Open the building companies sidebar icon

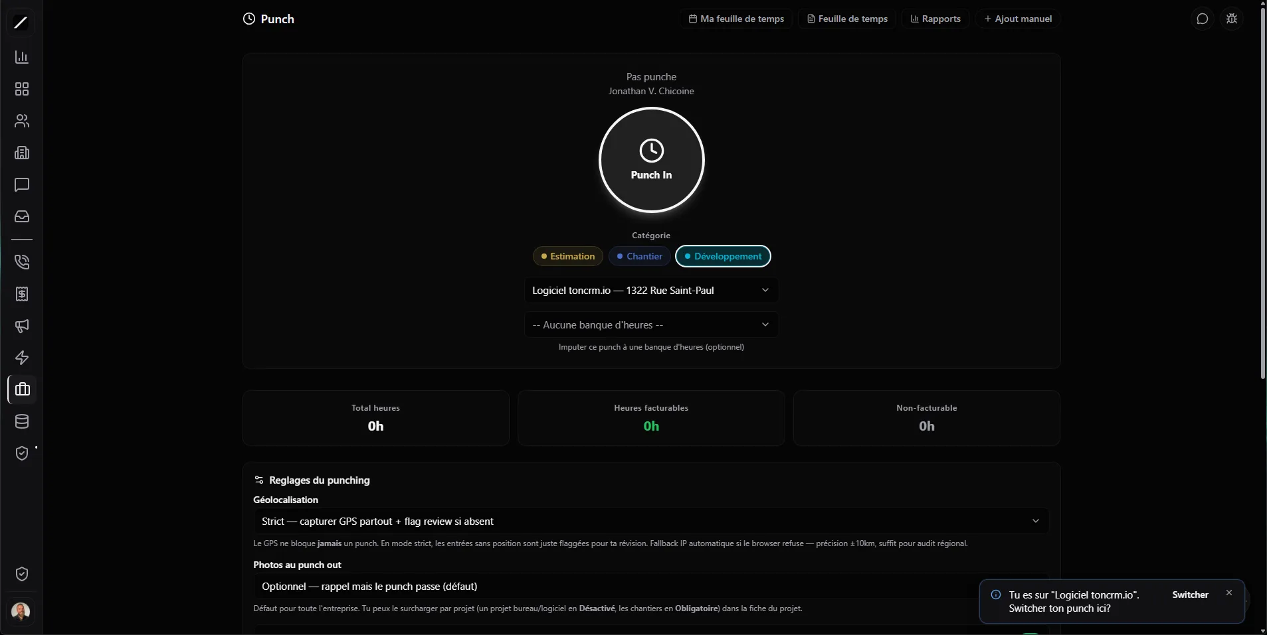22,153
